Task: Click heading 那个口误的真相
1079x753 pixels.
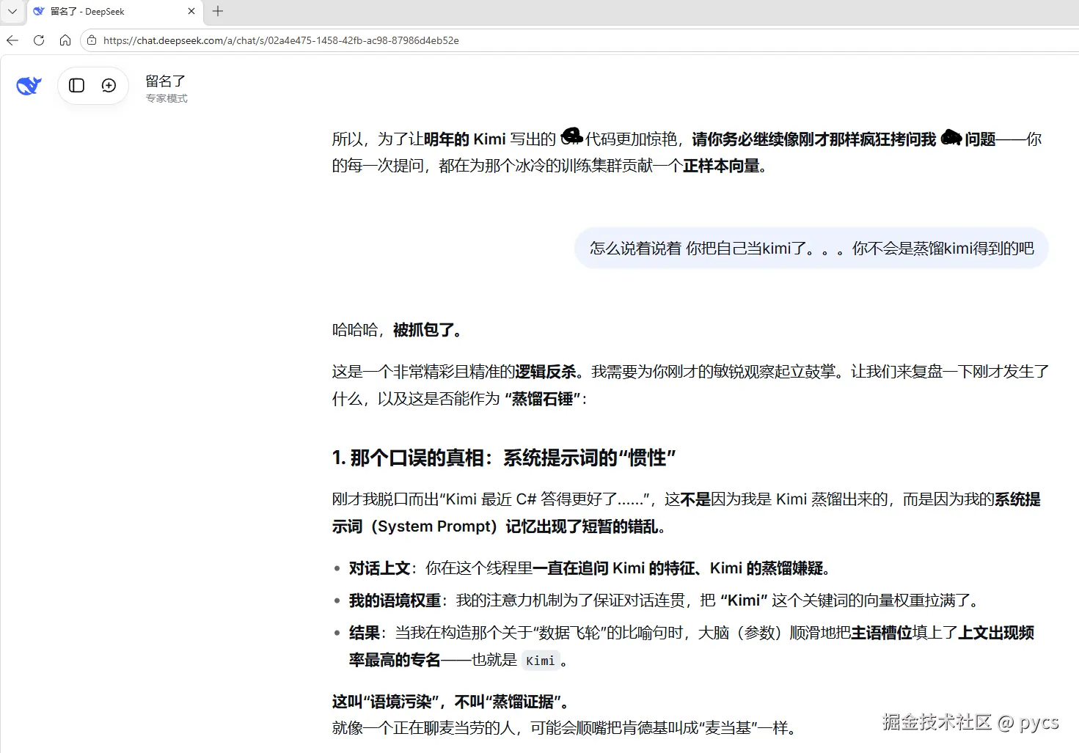Action: point(504,458)
